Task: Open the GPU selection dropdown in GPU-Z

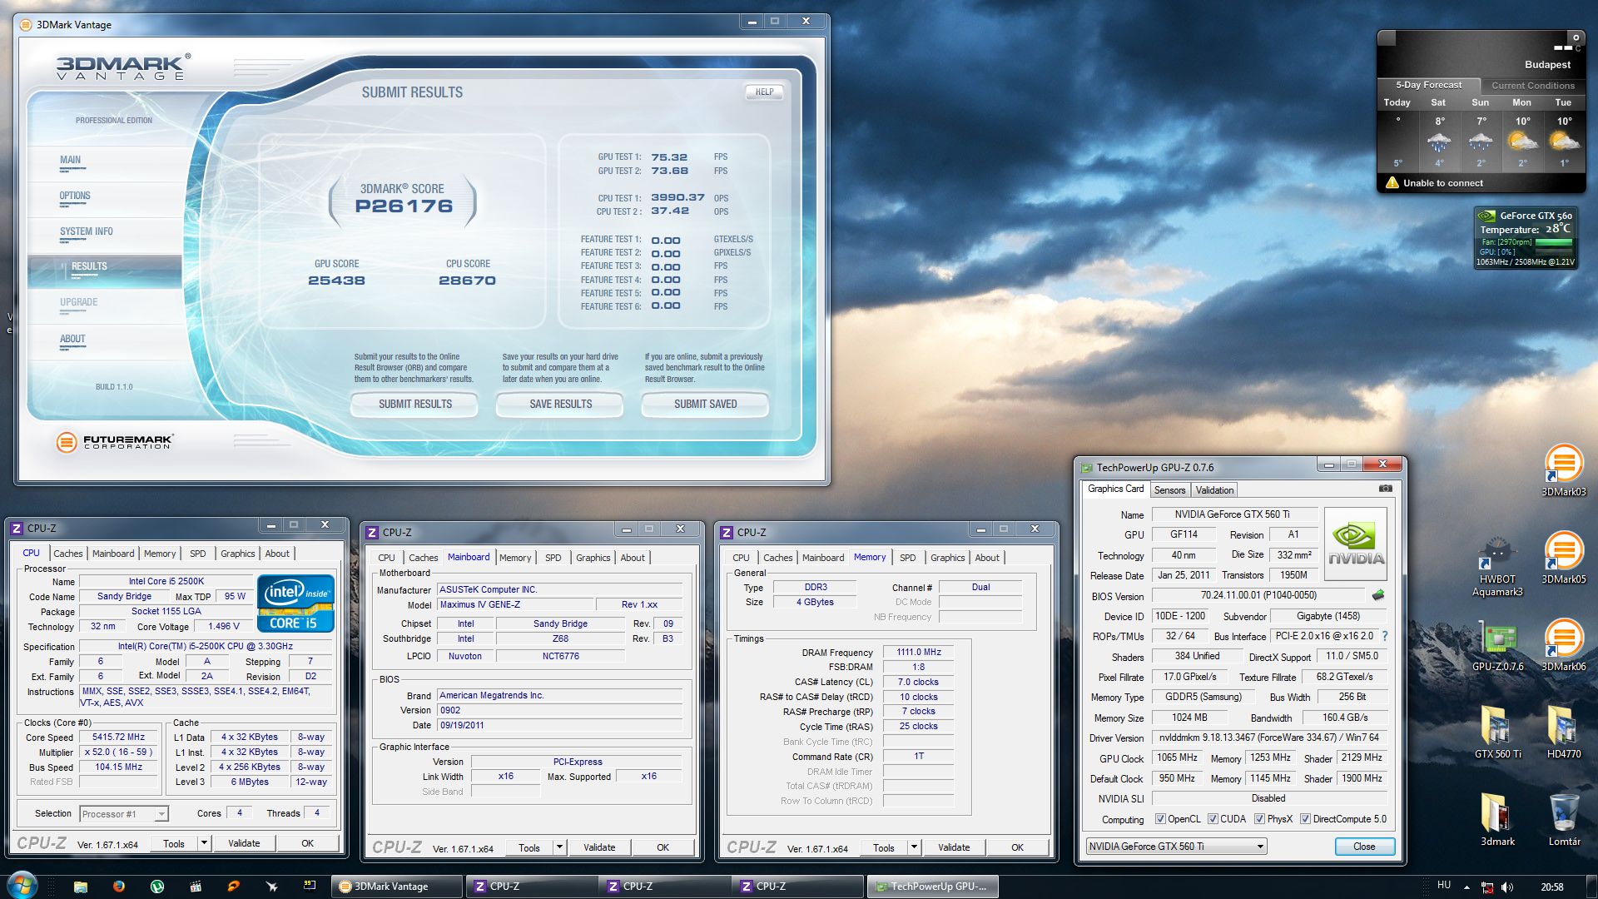Action: click(1260, 847)
